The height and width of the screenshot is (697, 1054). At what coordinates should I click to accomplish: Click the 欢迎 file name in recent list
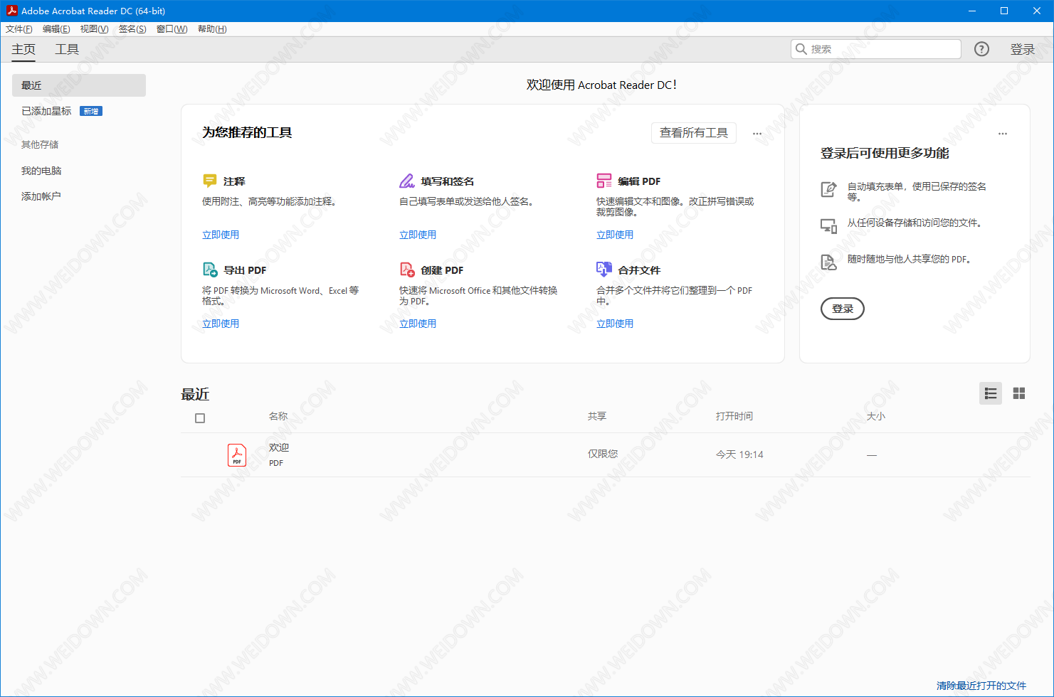coord(279,447)
